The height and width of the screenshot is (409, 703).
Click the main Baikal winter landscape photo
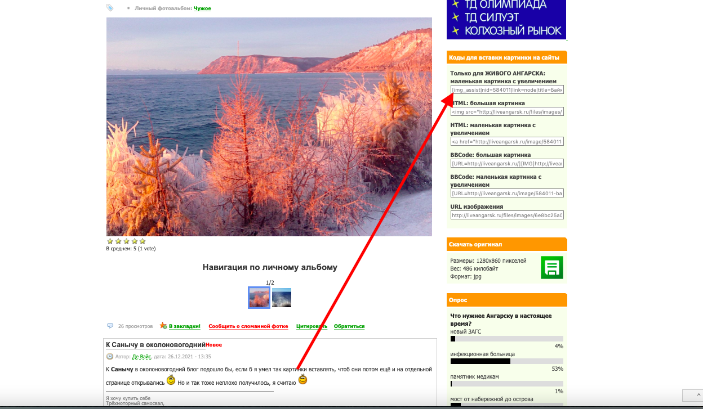(269, 127)
